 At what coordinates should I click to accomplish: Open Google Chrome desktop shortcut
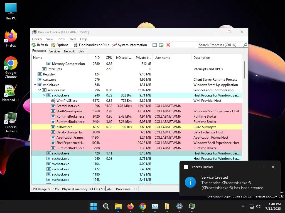(11, 67)
